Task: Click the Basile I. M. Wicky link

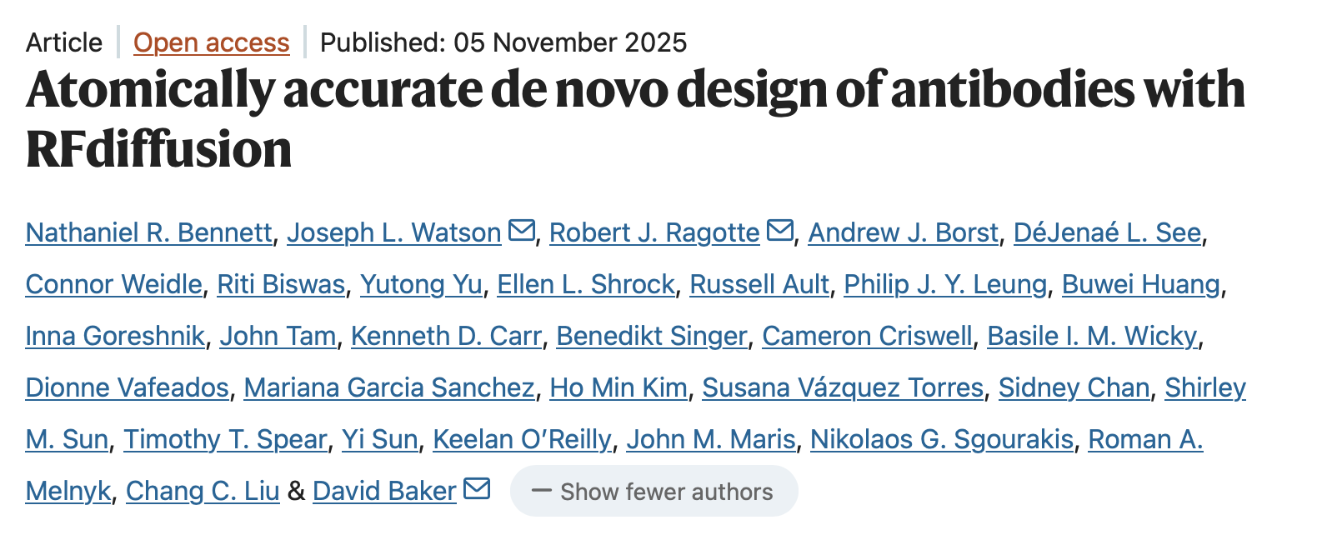Action: [1092, 337]
